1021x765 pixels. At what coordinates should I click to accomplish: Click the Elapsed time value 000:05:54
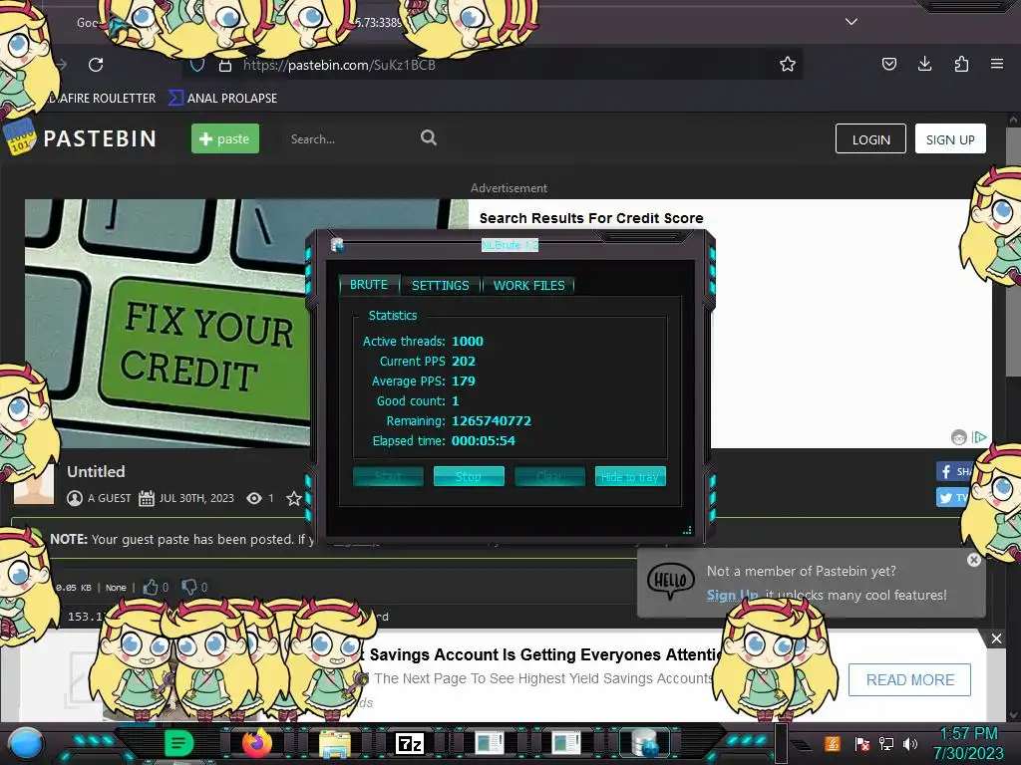484,440
